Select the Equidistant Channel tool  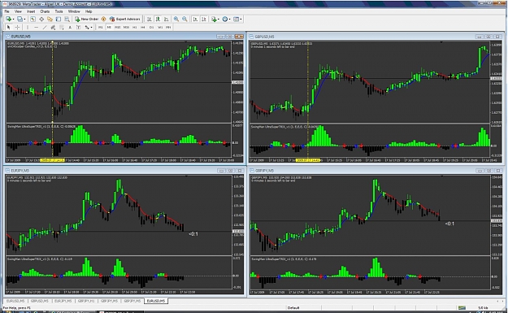pyautogui.click(x=53, y=27)
